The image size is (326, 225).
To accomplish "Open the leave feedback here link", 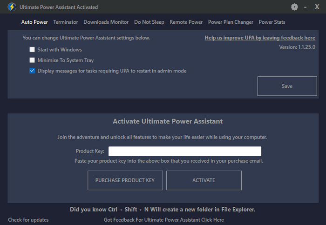I will [260, 38].
